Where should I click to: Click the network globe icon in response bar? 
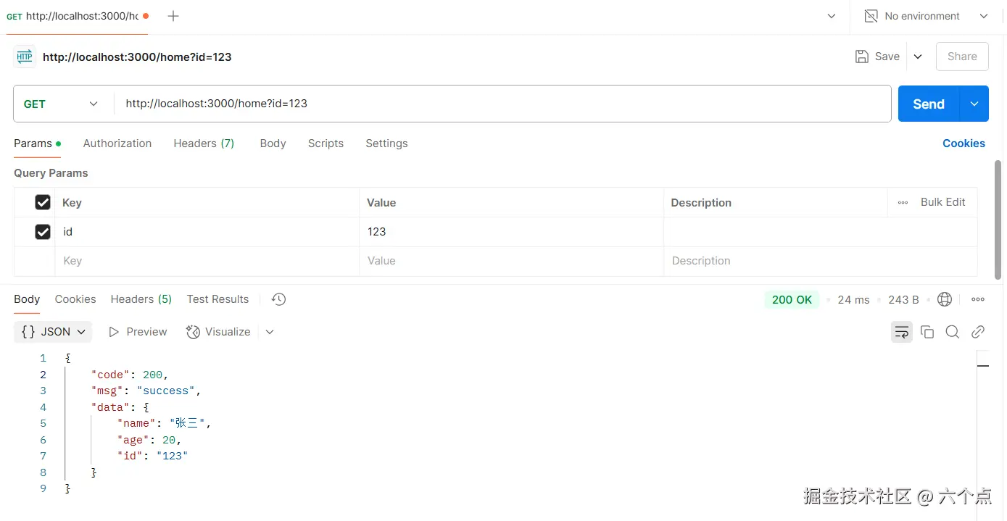click(x=945, y=299)
